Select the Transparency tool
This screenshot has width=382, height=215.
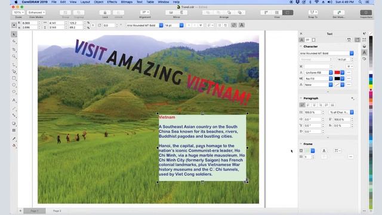point(14,130)
